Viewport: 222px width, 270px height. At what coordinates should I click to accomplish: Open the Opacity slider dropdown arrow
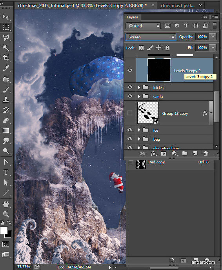[x=213, y=37]
